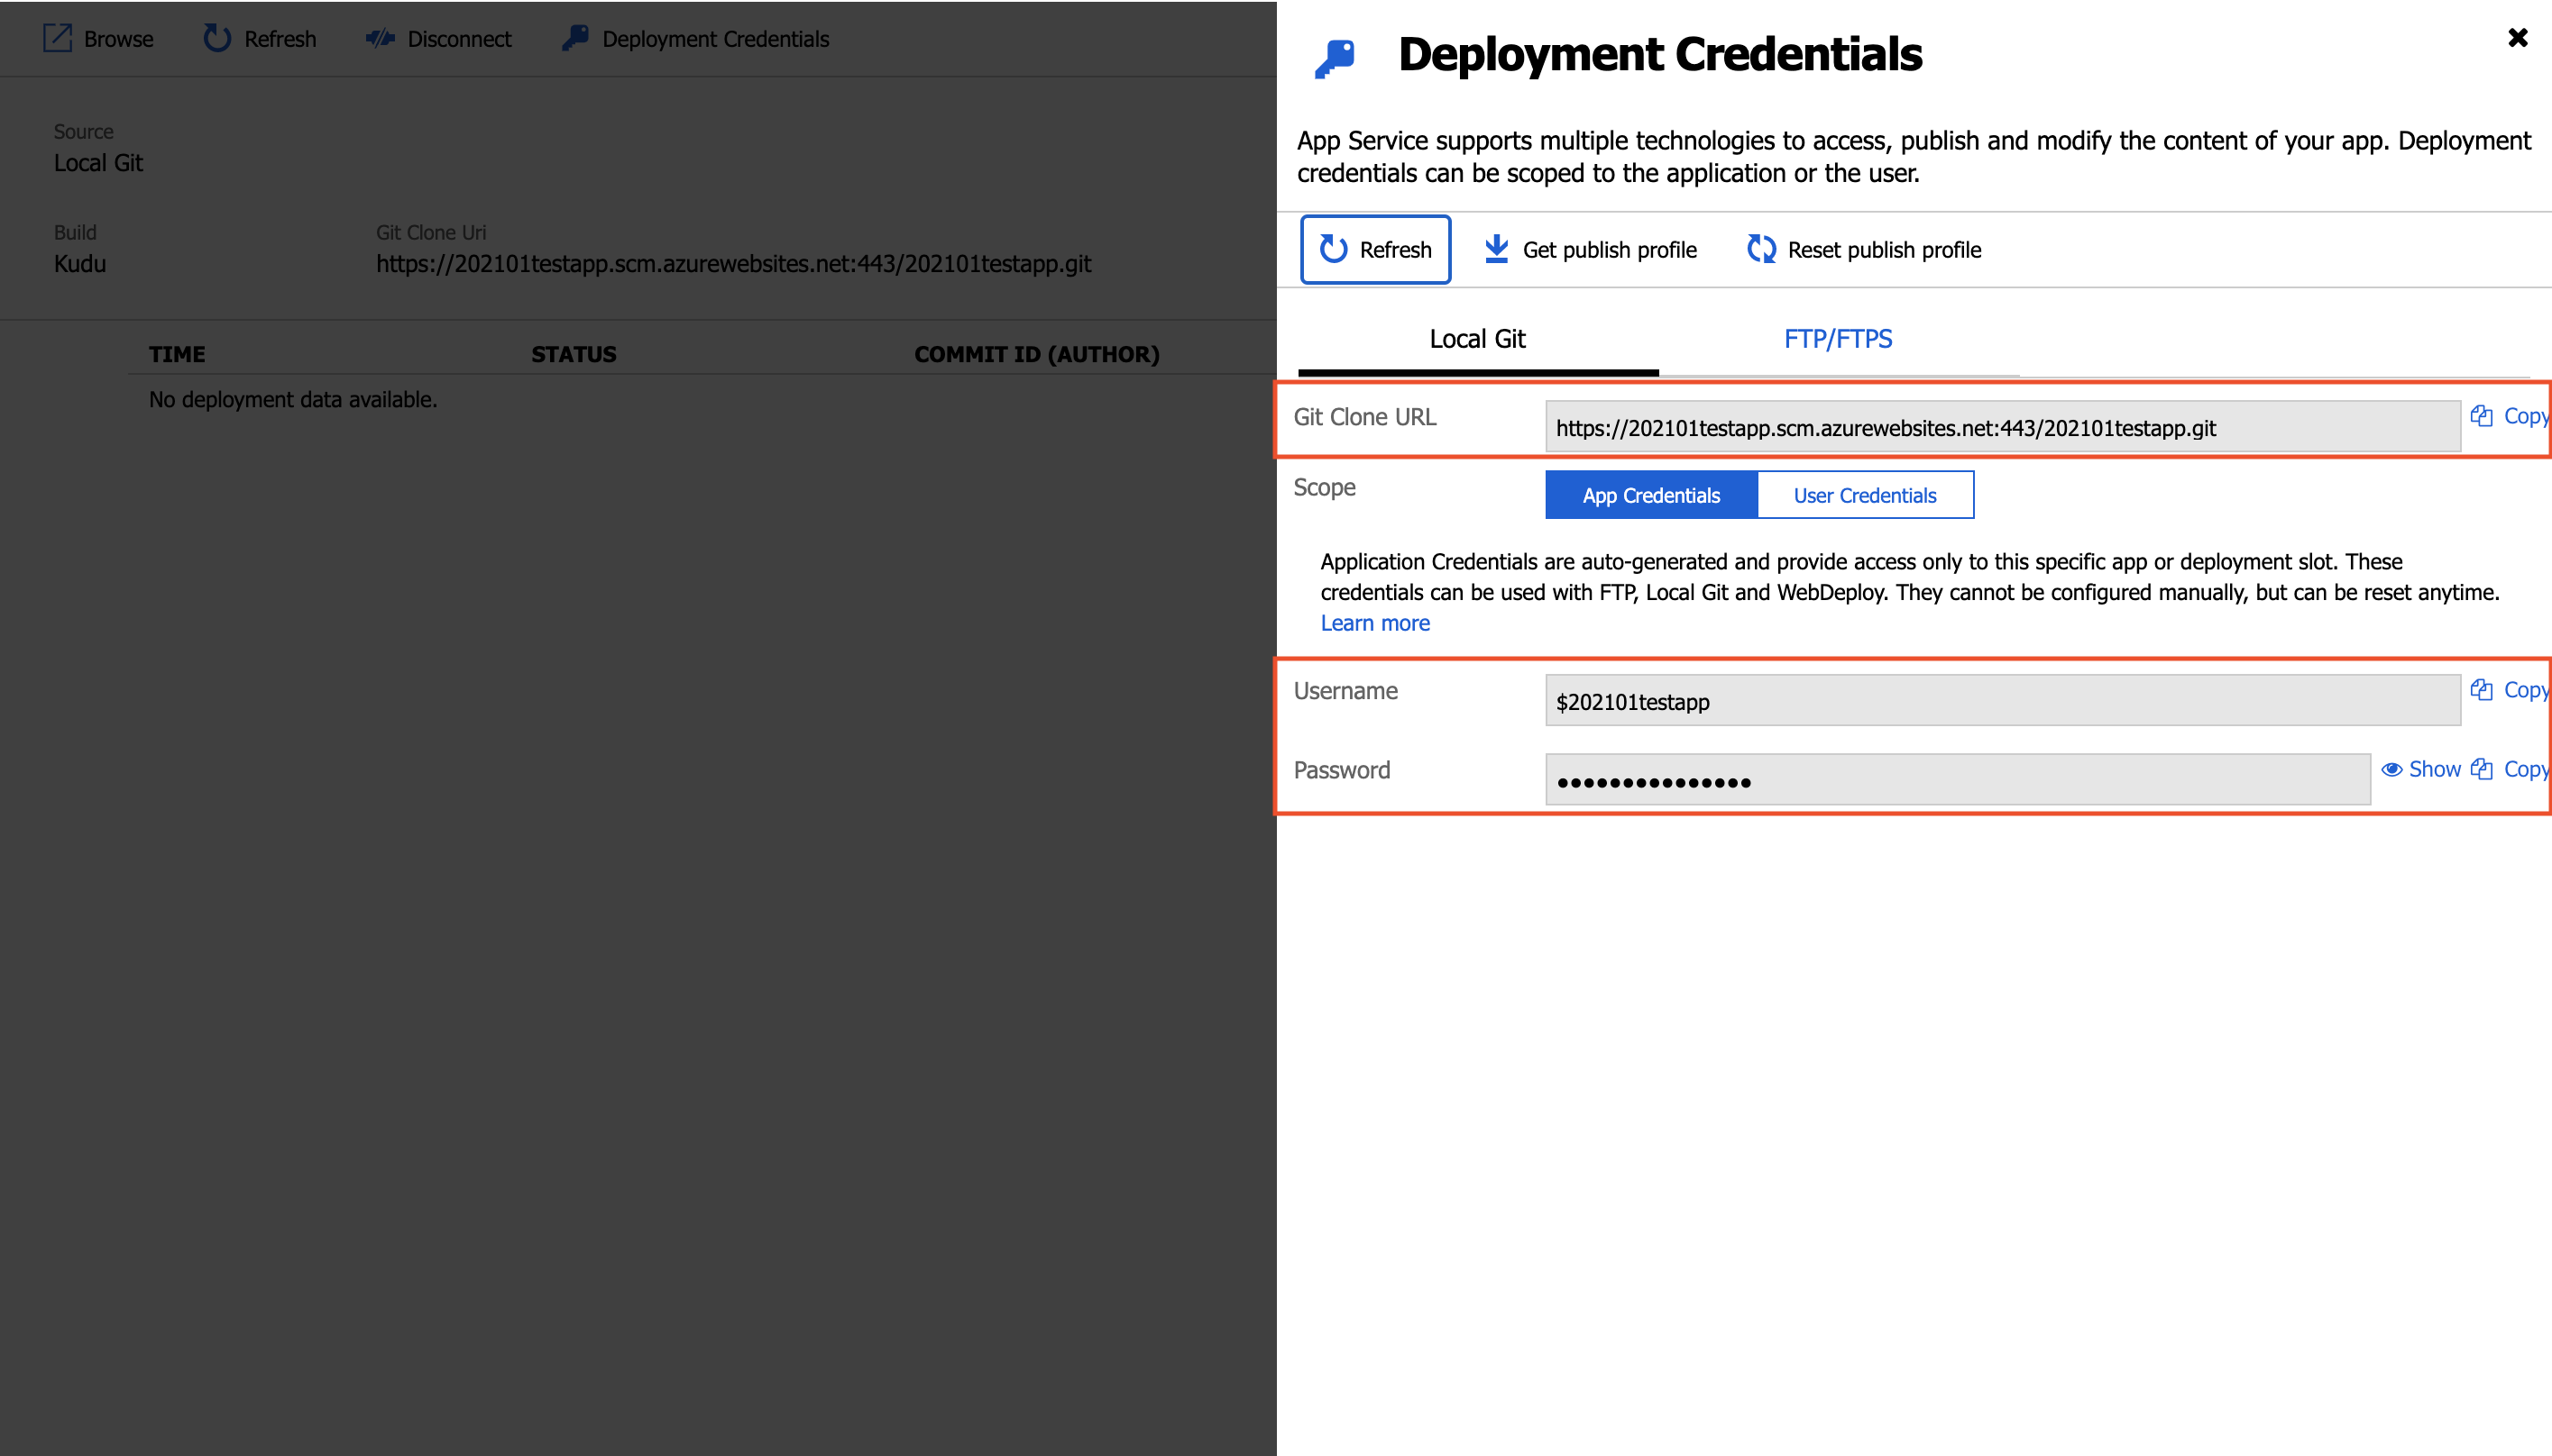2552x1456 pixels.
Task: Close the Deployment Credentials panel
Action: pyautogui.click(x=2518, y=38)
